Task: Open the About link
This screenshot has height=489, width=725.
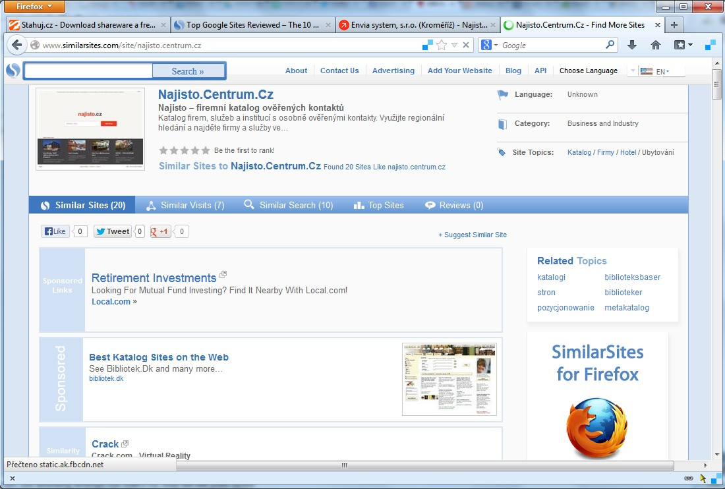Action: pos(296,71)
